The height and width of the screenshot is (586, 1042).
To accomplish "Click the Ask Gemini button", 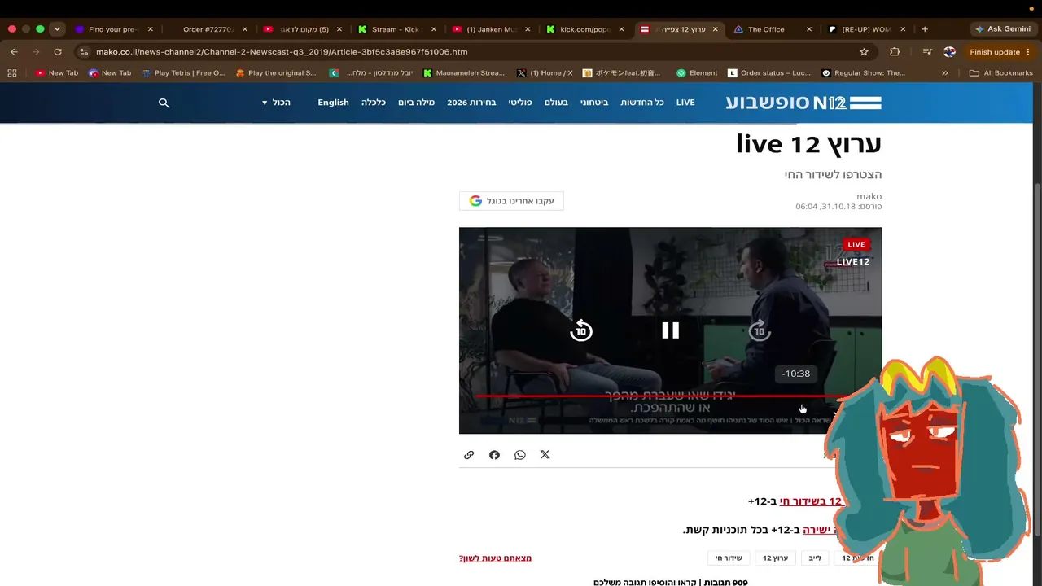I will 1002,29.
